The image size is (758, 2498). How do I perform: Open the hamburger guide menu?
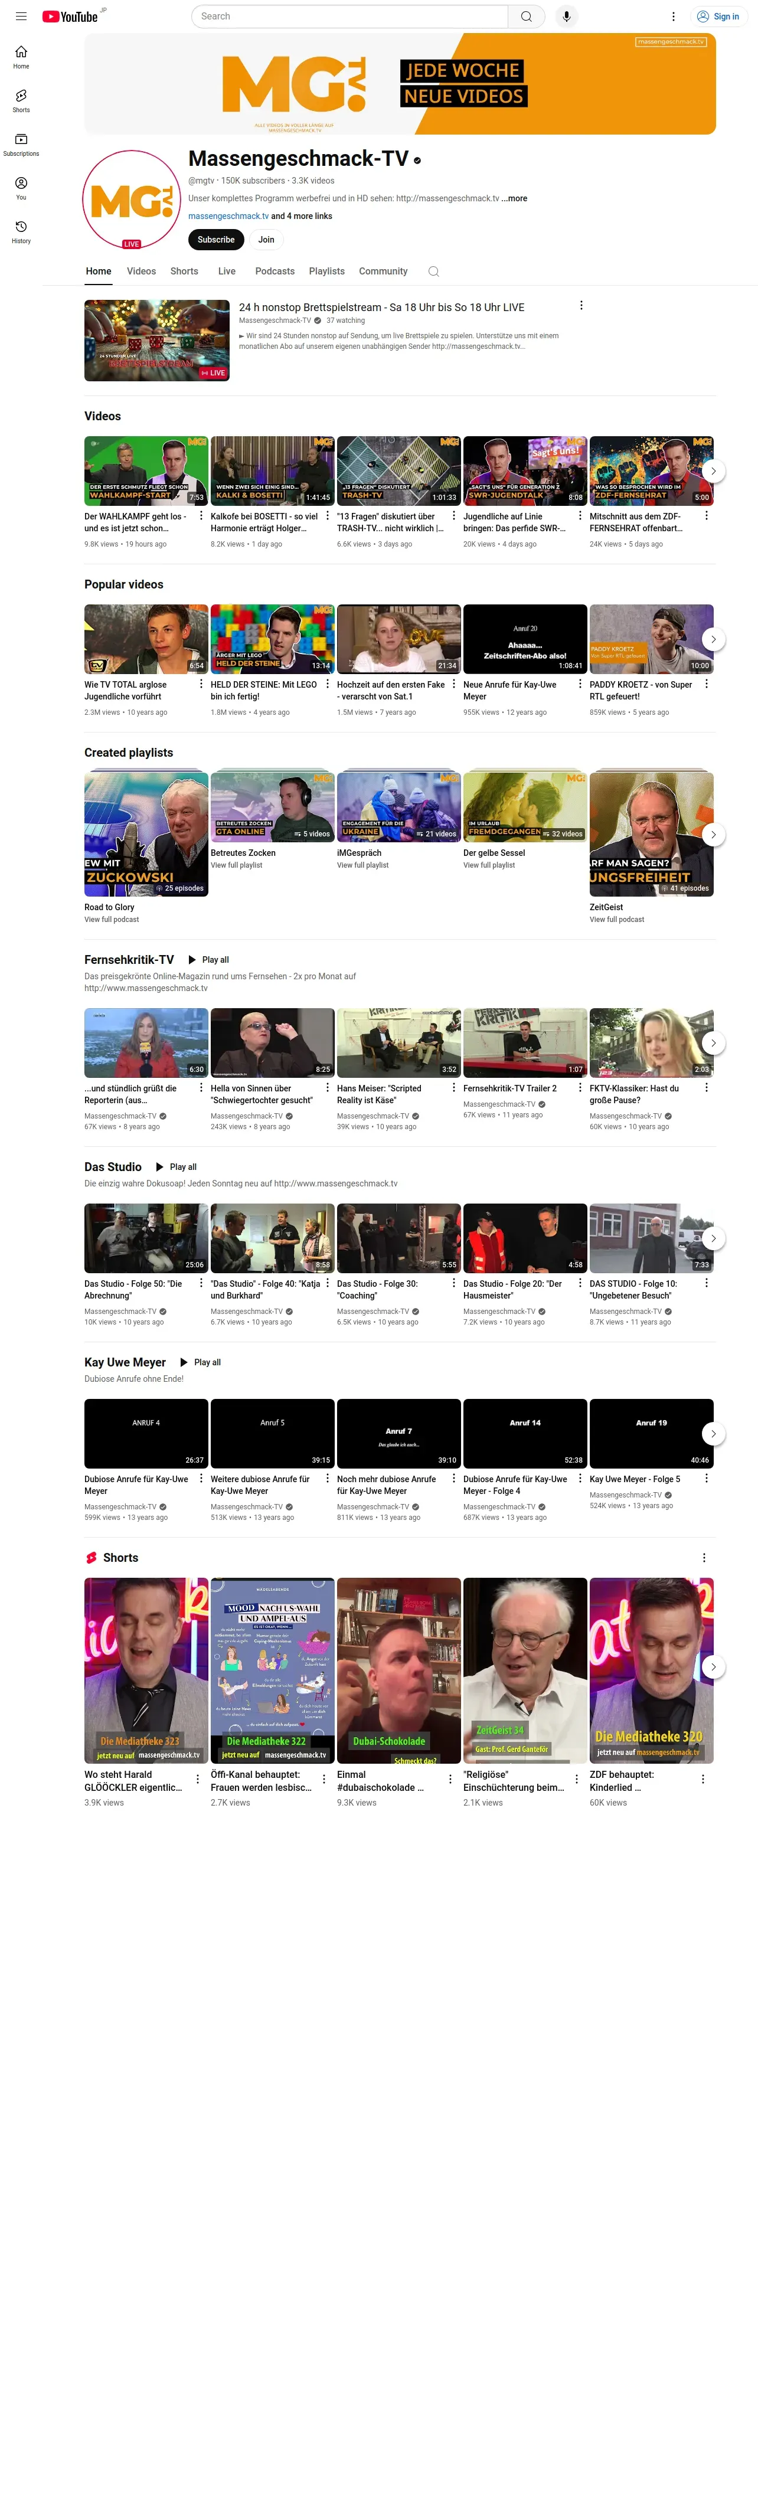21,17
